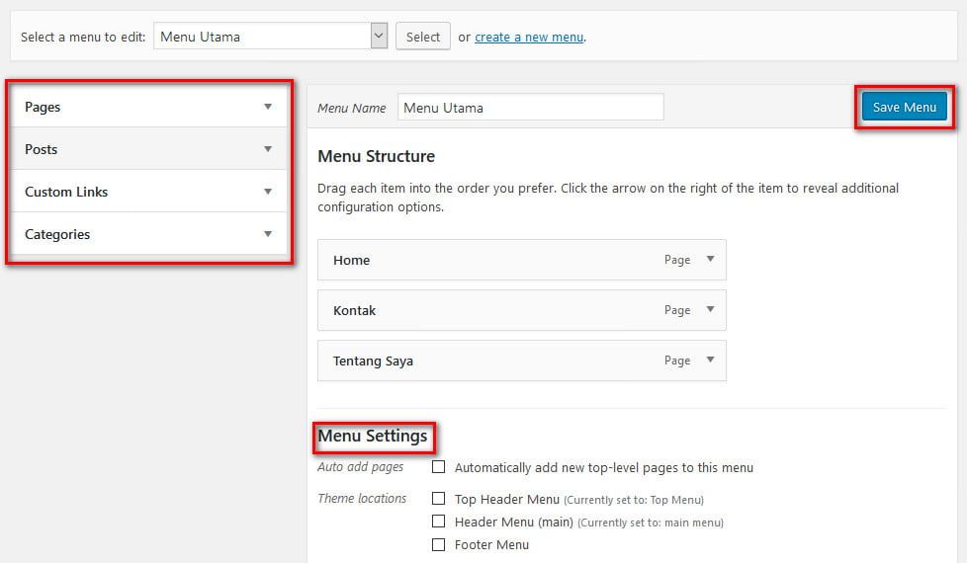Click into the Menu Name field
This screenshot has width=967, height=563.
click(x=530, y=108)
